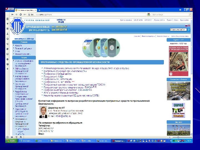The height and width of the screenshot is (150, 200).
Task: Open the Opera menu button
Action: [9, 9]
